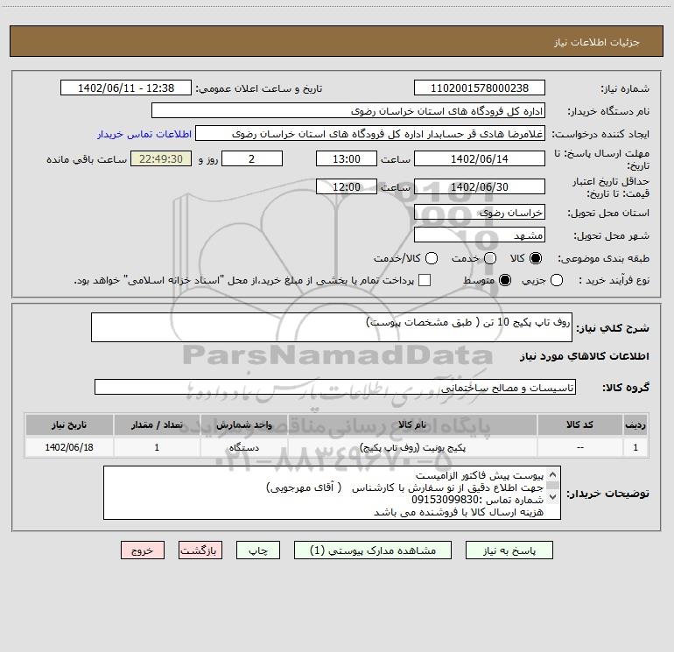Click phone number 09153099830 in notes

coord(445,500)
